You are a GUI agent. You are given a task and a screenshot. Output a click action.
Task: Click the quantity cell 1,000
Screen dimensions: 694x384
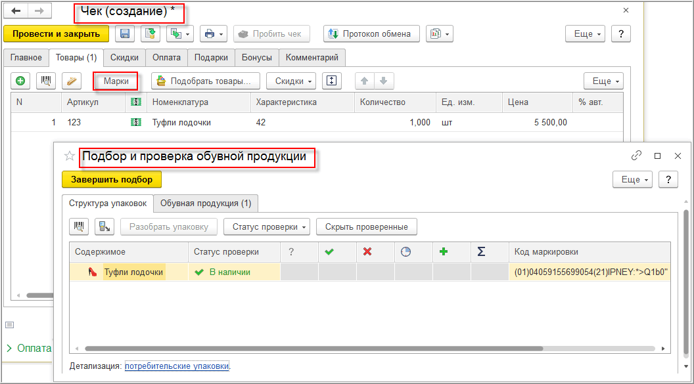tap(395, 122)
